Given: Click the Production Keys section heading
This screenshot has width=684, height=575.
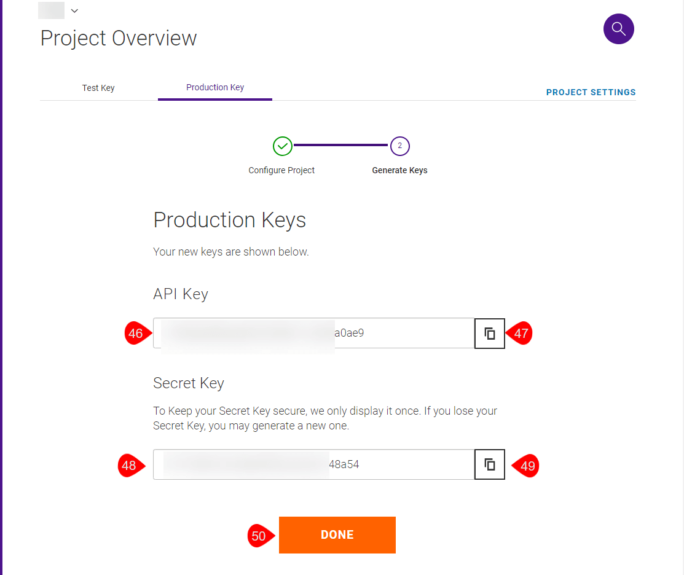Looking at the screenshot, I should [x=229, y=220].
